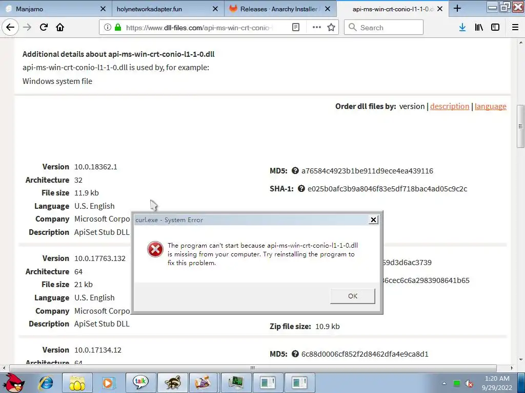Show site information icon in address bar
525x393 pixels.
pos(108,28)
